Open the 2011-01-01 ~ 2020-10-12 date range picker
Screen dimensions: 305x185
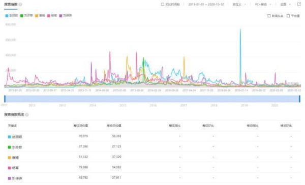(x=206, y=4)
